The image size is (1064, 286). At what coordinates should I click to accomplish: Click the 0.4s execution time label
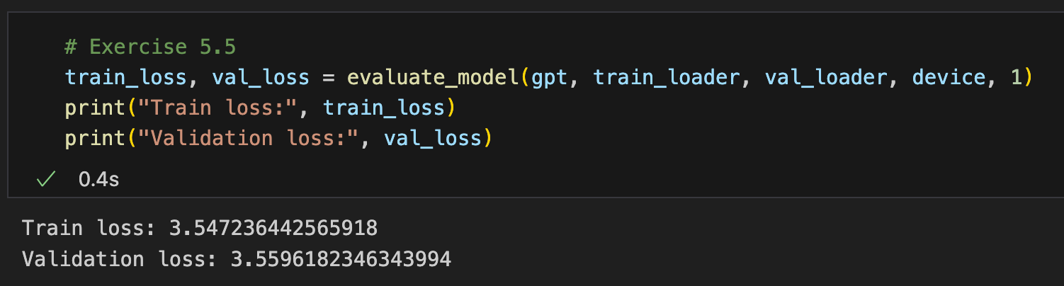(x=99, y=180)
